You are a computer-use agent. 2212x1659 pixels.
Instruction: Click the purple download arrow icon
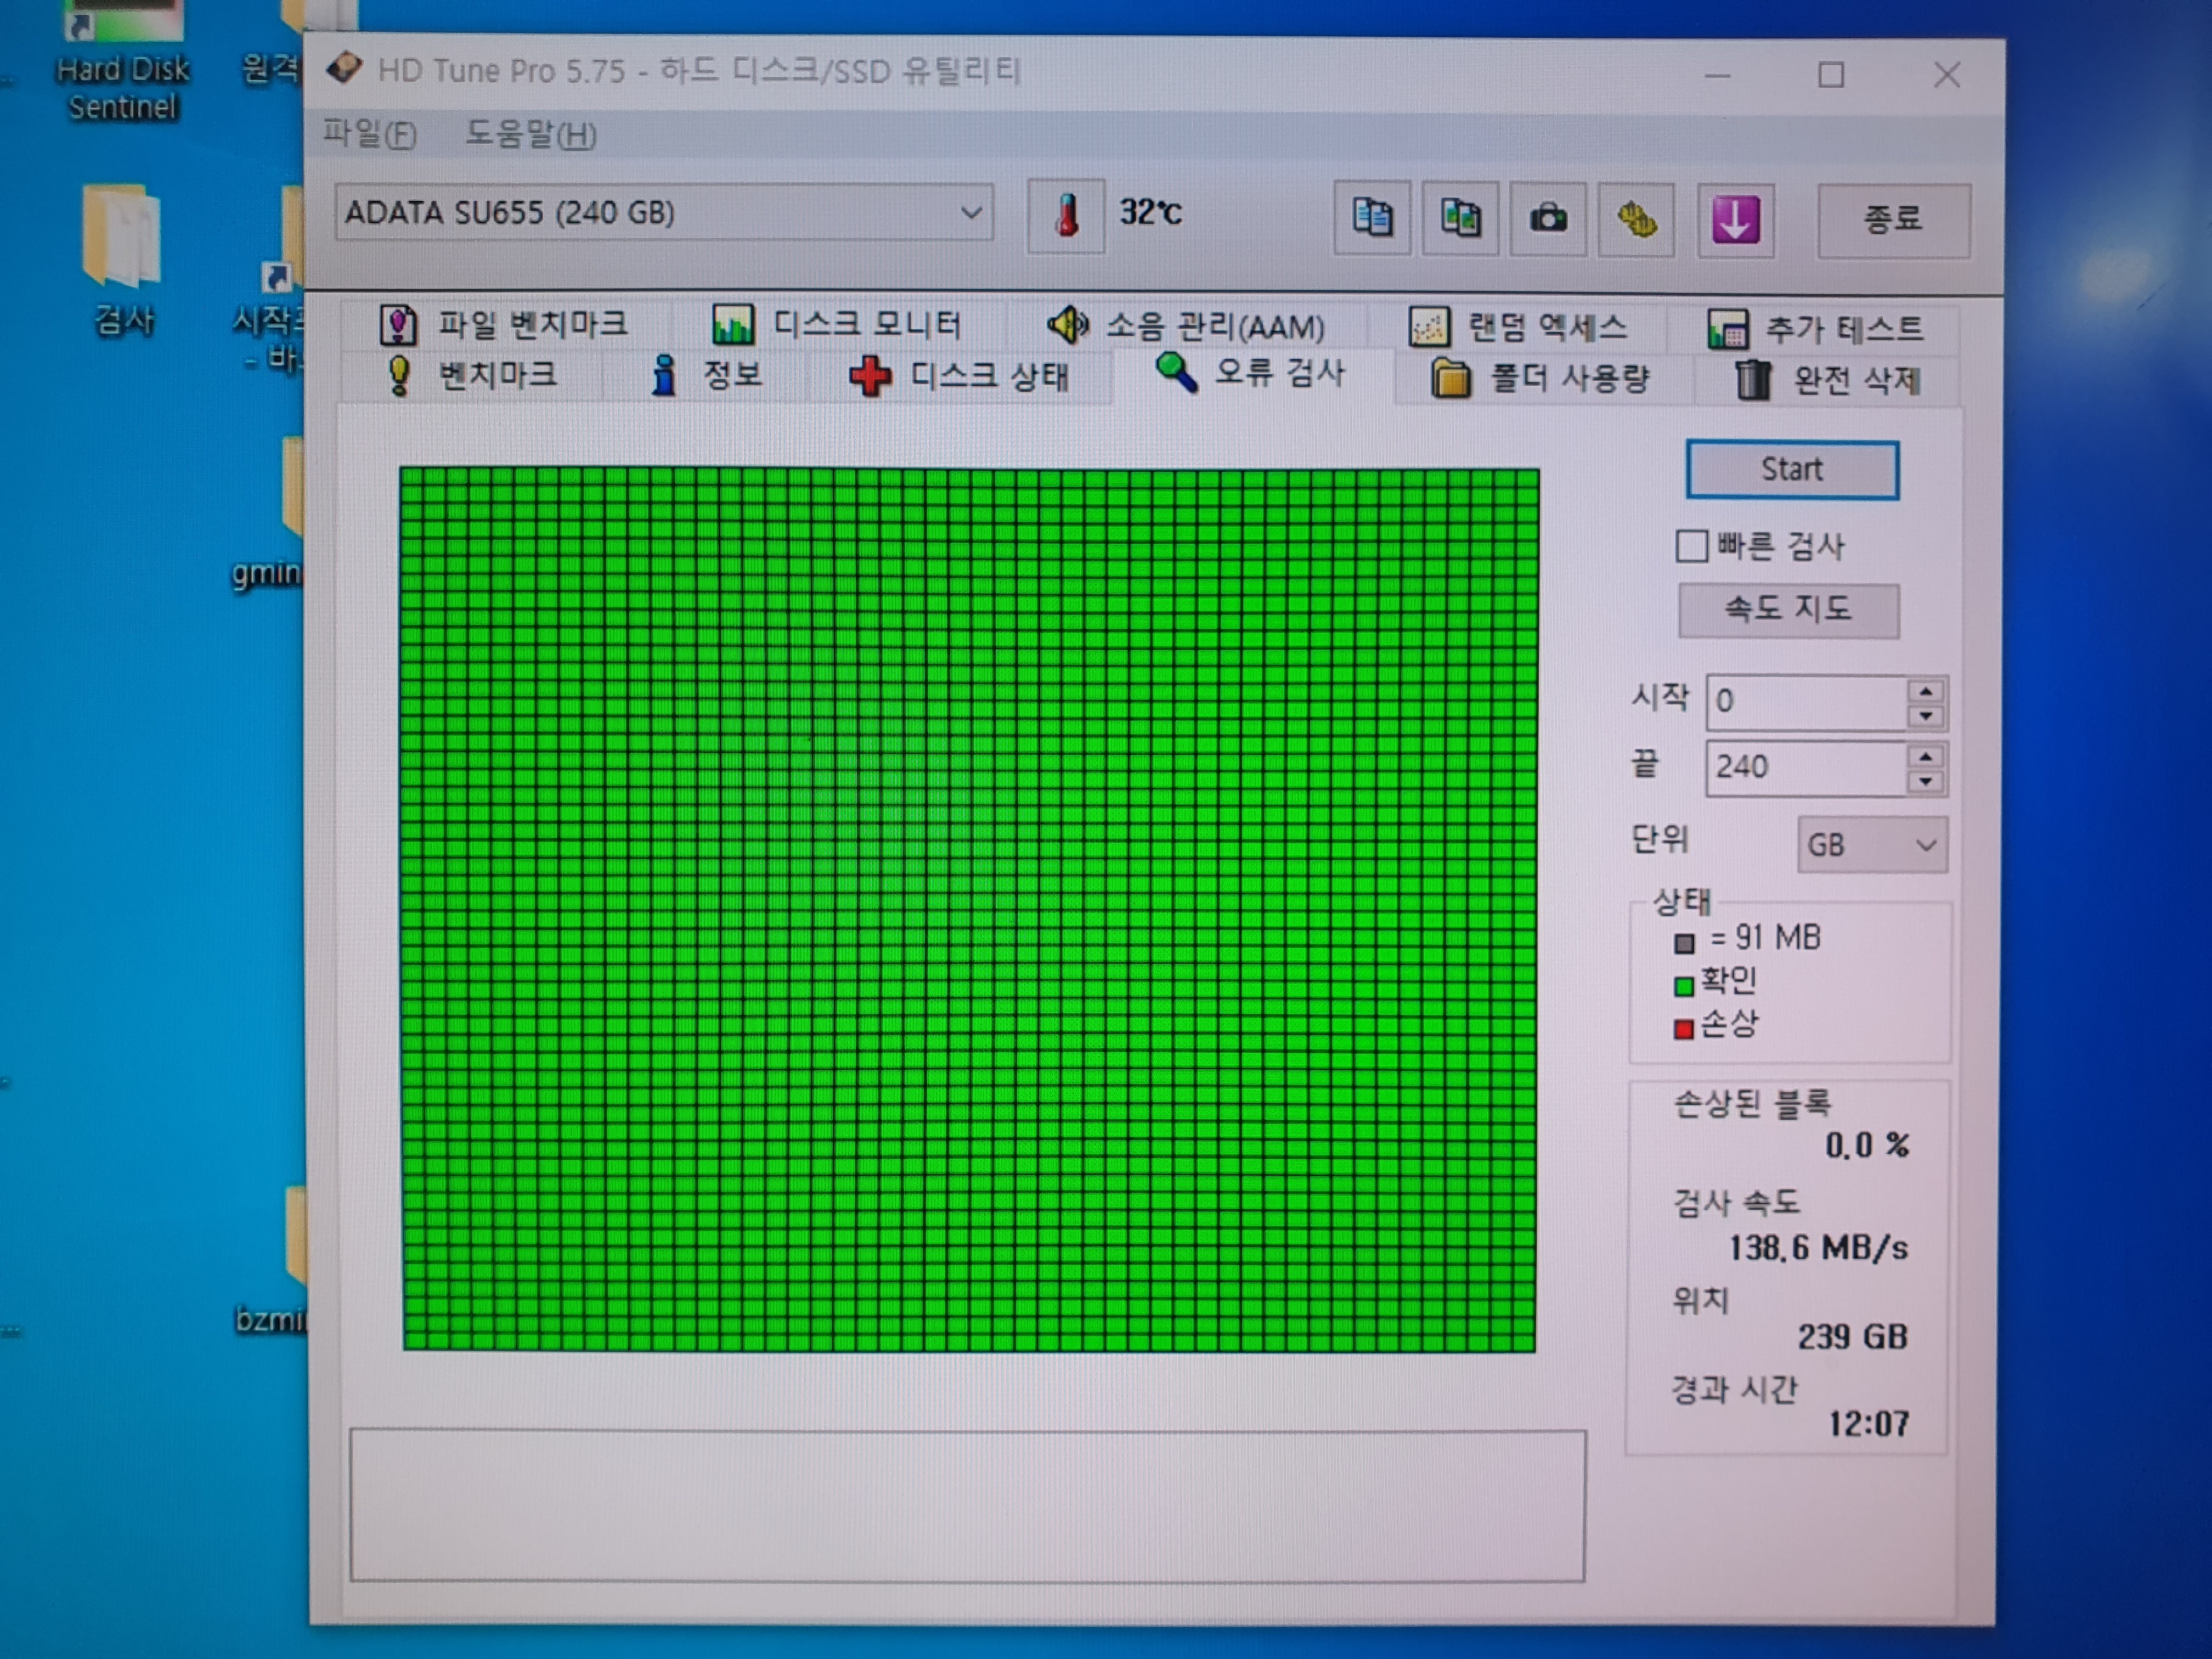click(1735, 220)
